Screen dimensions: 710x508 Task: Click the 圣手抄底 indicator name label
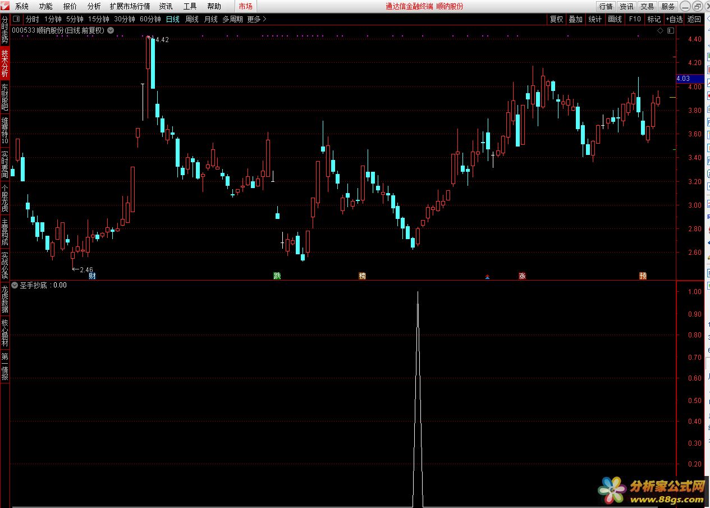click(35, 285)
